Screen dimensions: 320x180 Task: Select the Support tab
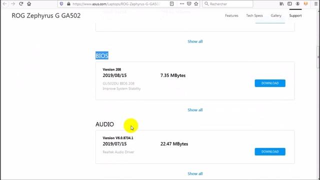295,15
